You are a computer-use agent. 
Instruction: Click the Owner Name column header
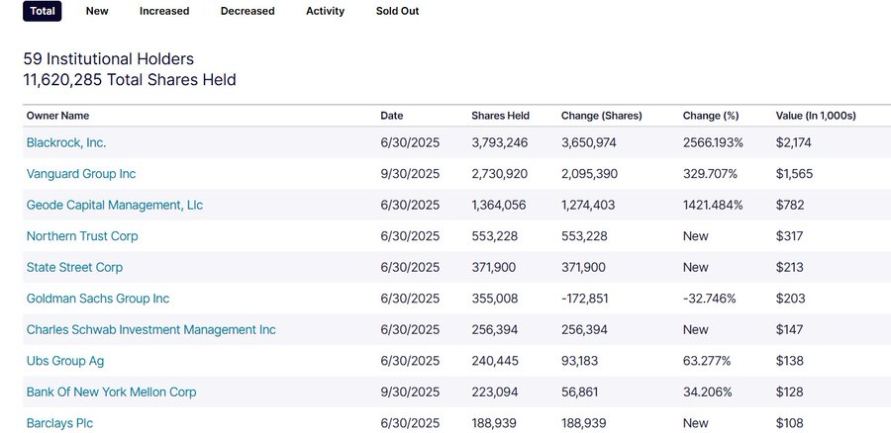click(57, 116)
